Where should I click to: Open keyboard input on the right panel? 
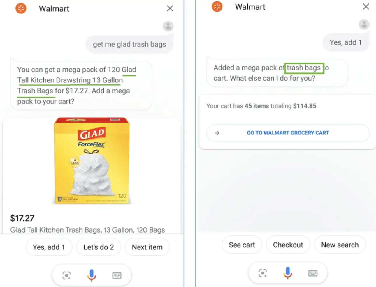313,273
